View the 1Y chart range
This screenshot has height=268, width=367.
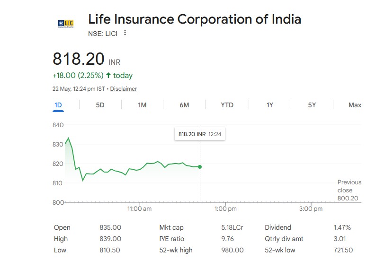pyautogui.click(x=269, y=105)
